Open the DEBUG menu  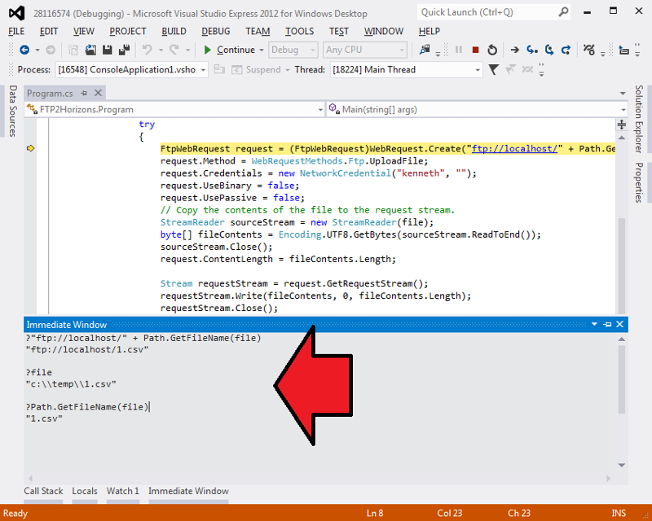[x=215, y=31]
